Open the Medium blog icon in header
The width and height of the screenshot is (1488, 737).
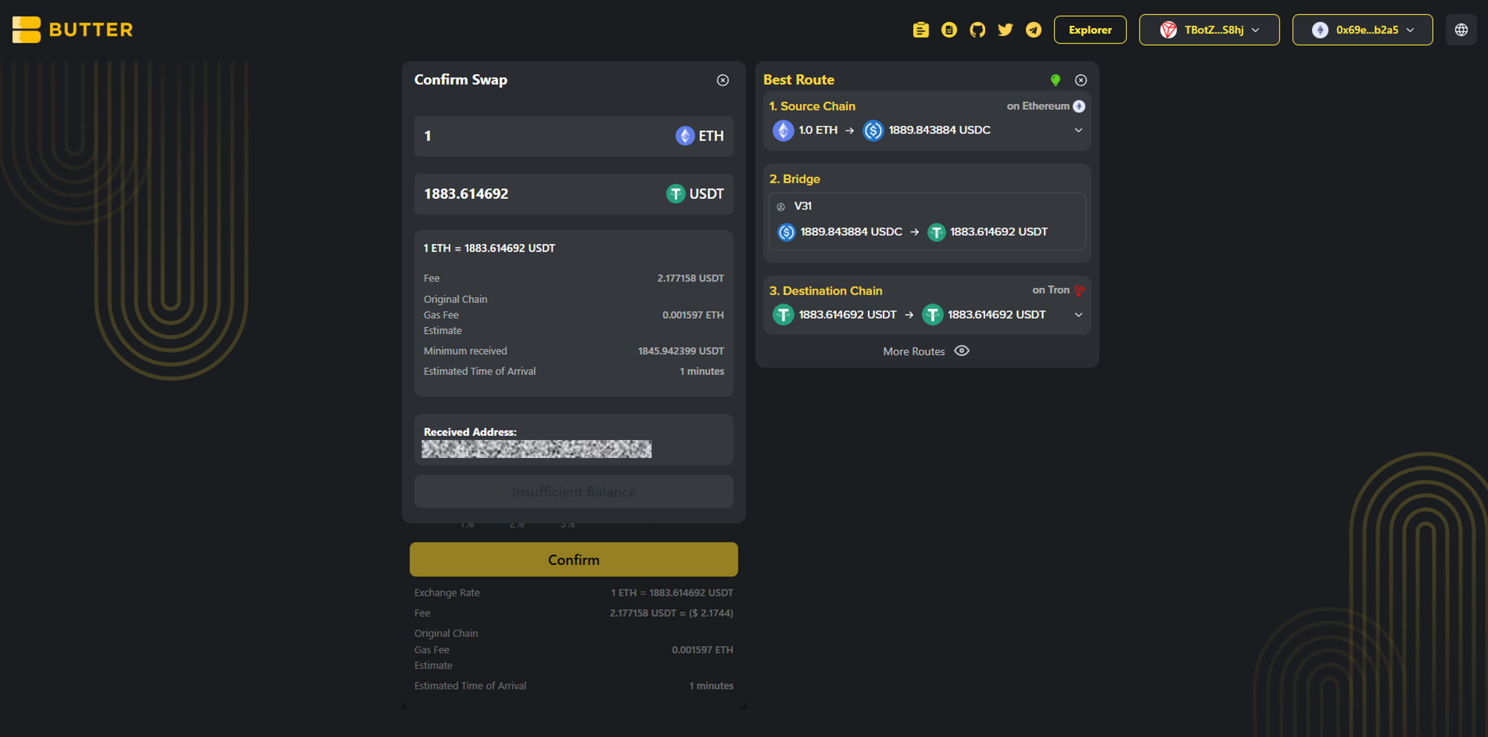949,29
